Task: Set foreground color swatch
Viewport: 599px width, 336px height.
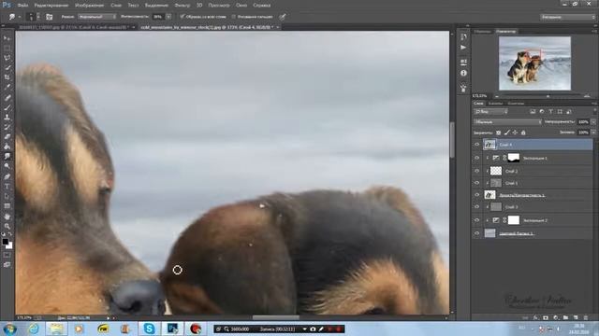Action: (x=6, y=242)
